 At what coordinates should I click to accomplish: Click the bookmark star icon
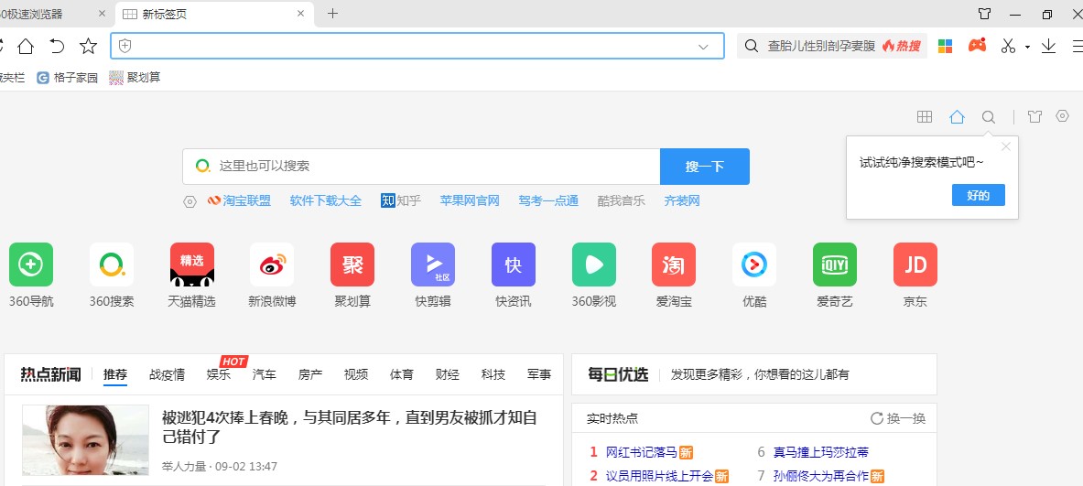(x=88, y=46)
